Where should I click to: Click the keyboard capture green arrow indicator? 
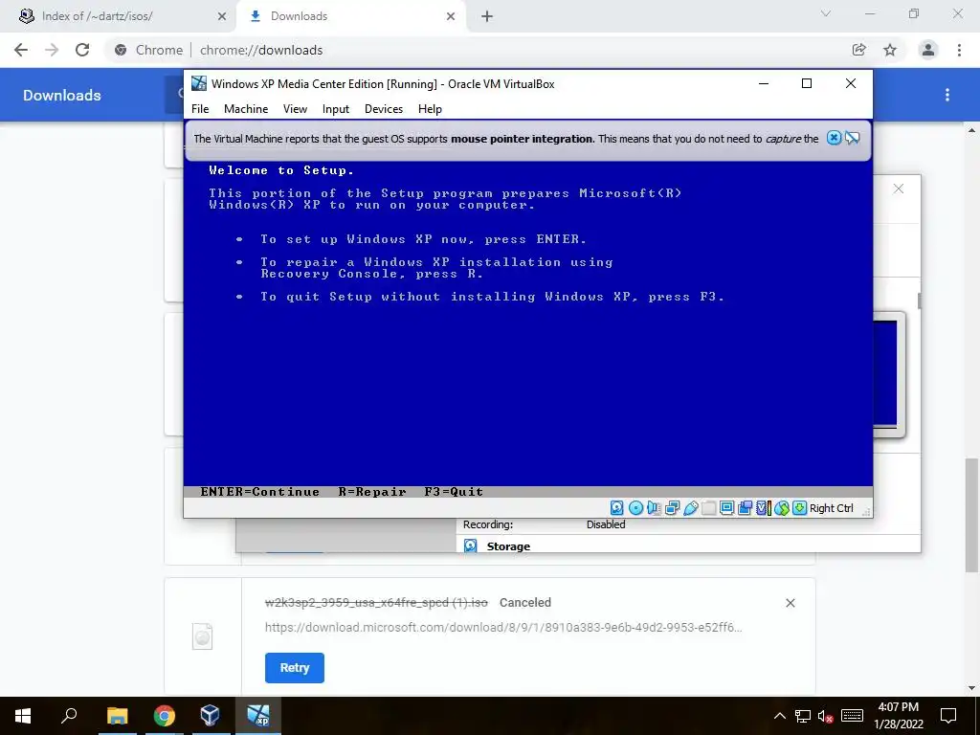(x=799, y=508)
